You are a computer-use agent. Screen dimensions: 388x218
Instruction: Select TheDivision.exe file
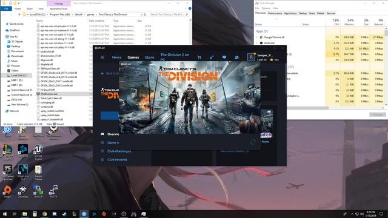point(48,94)
